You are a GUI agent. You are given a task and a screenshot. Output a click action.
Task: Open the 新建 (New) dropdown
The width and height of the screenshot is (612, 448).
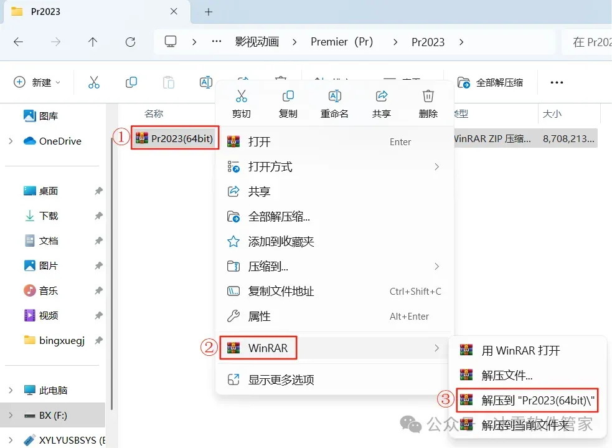click(37, 82)
